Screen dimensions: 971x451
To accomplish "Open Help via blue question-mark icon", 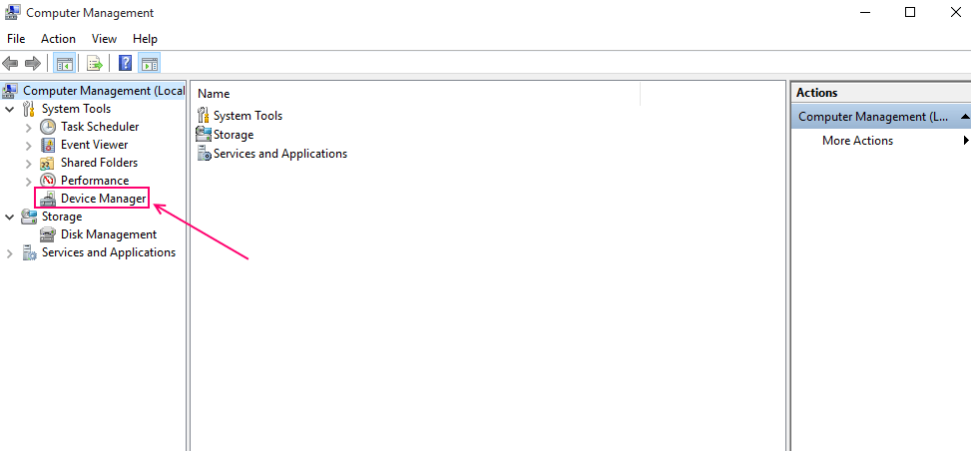I will tap(126, 63).
